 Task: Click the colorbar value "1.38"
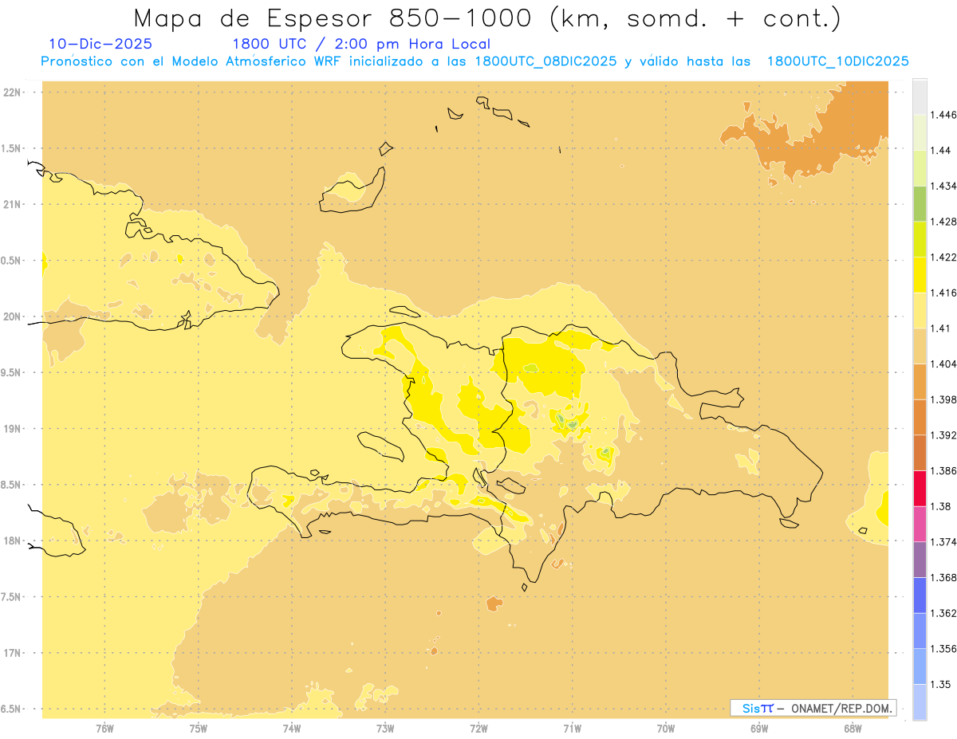pos(942,506)
